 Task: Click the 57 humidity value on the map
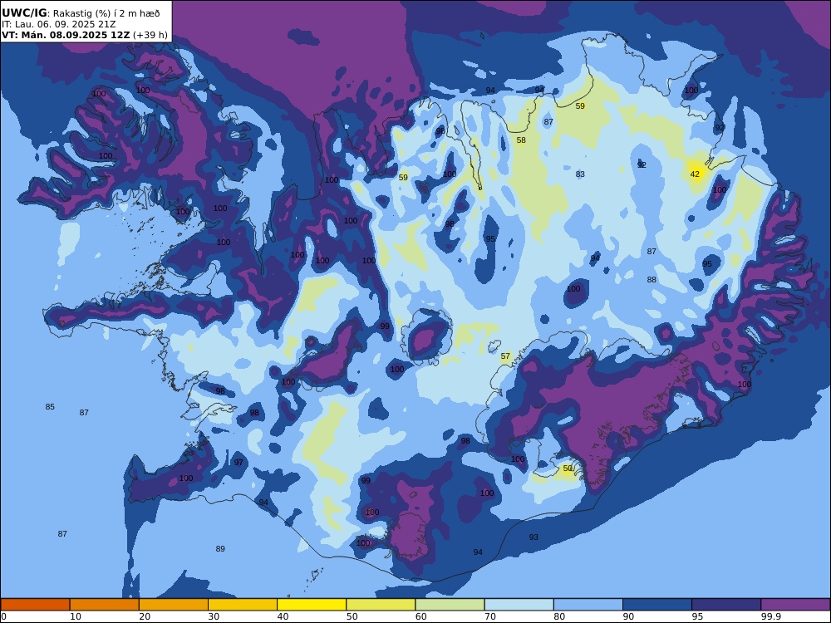(505, 356)
